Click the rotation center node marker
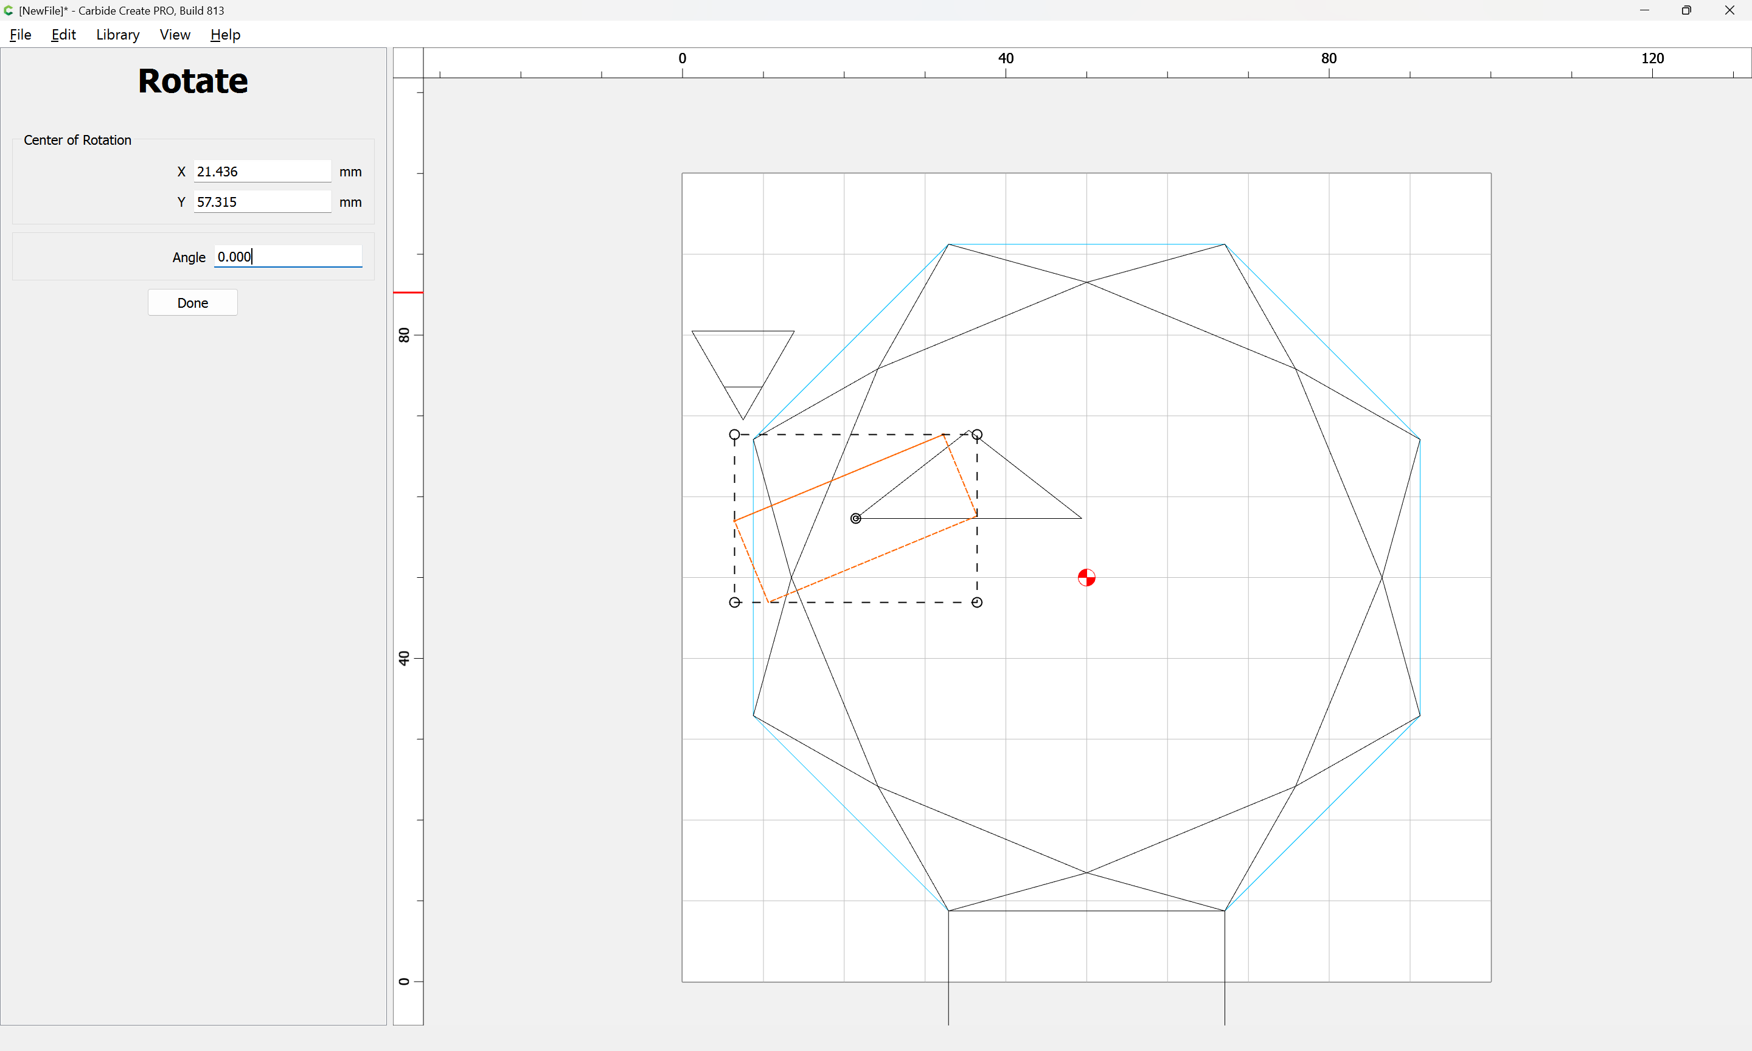This screenshot has width=1752, height=1051. [x=855, y=518]
